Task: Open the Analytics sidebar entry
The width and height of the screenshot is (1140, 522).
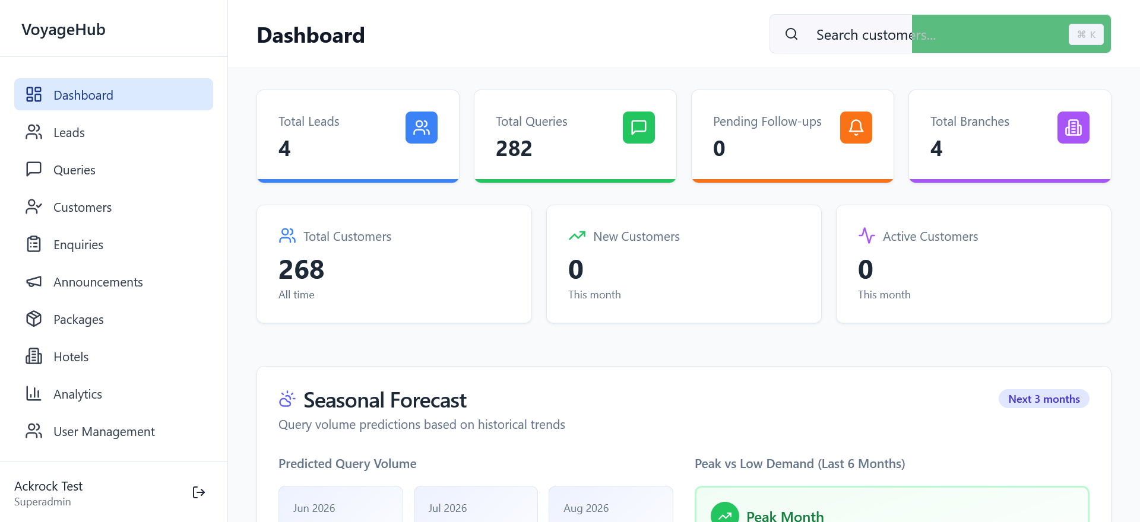Action: (113, 393)
